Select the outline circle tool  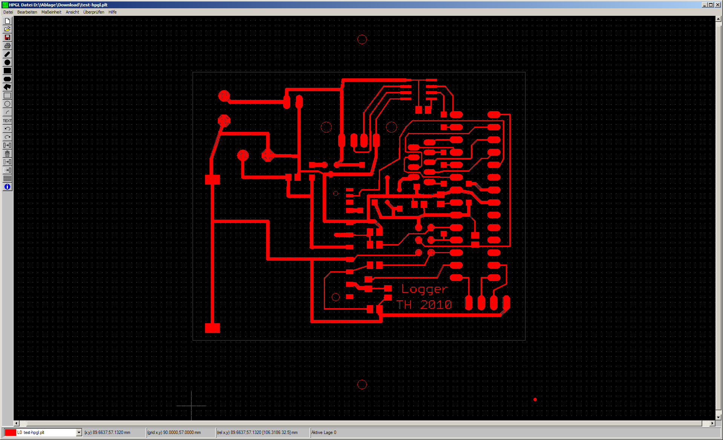pyautogui.click(x=7, y=104)
